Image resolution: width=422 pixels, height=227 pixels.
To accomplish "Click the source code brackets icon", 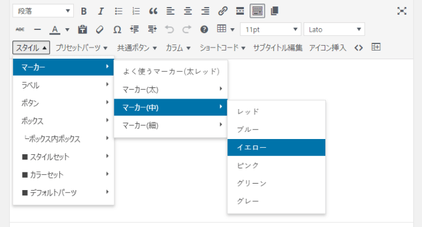I will coord(359,48).
